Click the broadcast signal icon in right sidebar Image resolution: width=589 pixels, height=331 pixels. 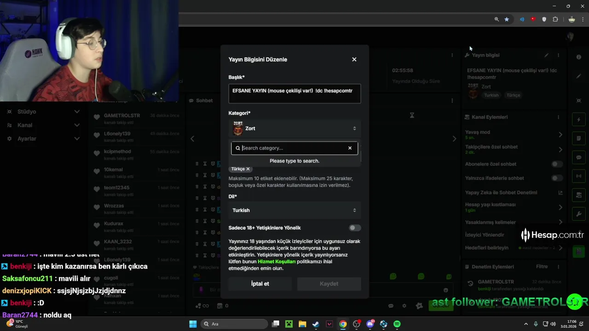coord(579,176)
